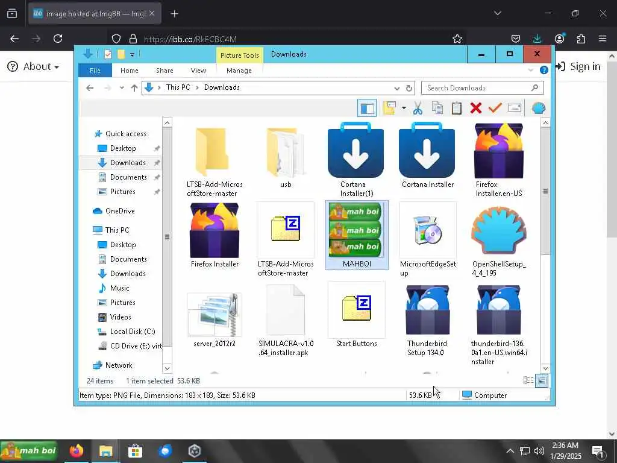
Task: Open recent locations dropdown arrow
Action: 122,88
